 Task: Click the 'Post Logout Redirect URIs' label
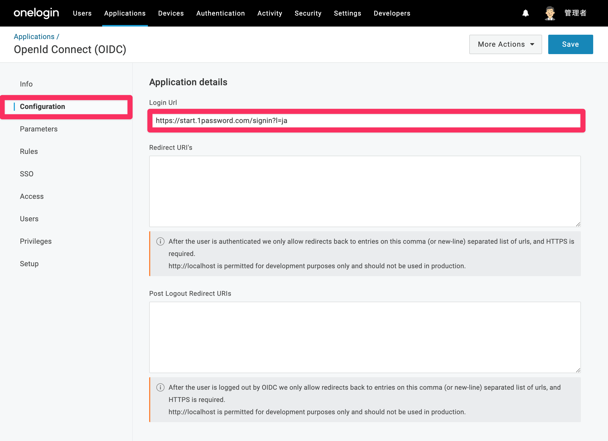pyautogui.click(x=190, y=293)
